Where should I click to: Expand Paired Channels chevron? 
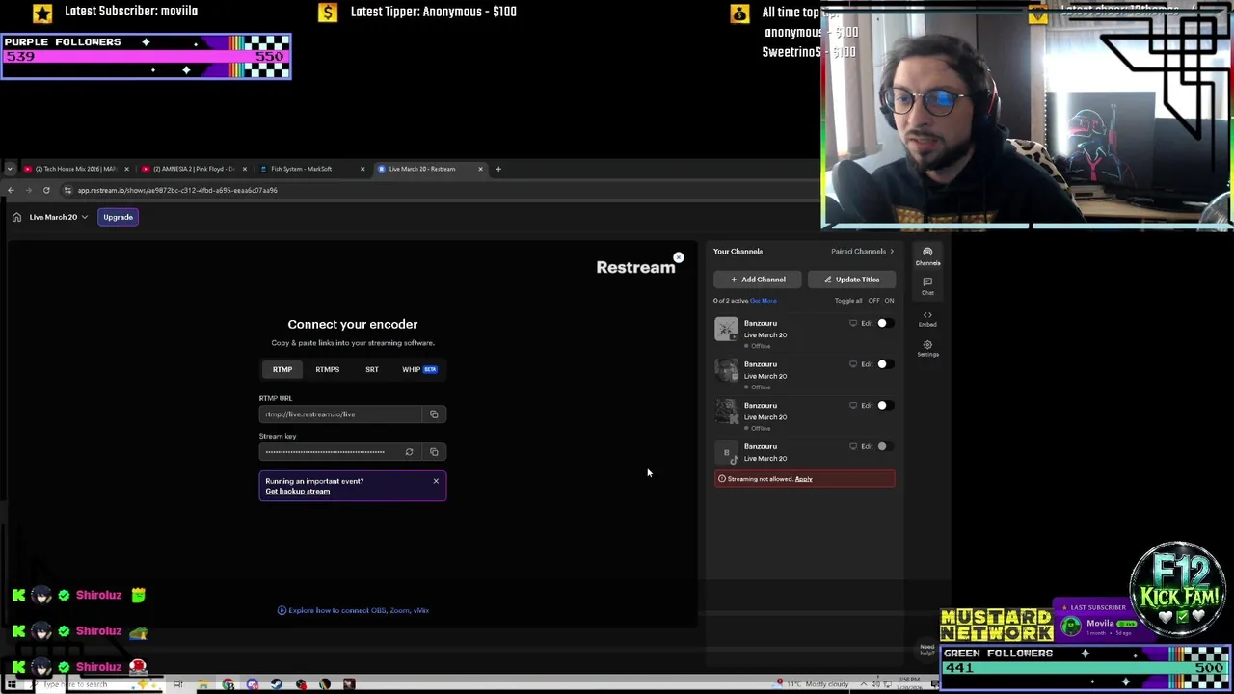click(892, 252)
